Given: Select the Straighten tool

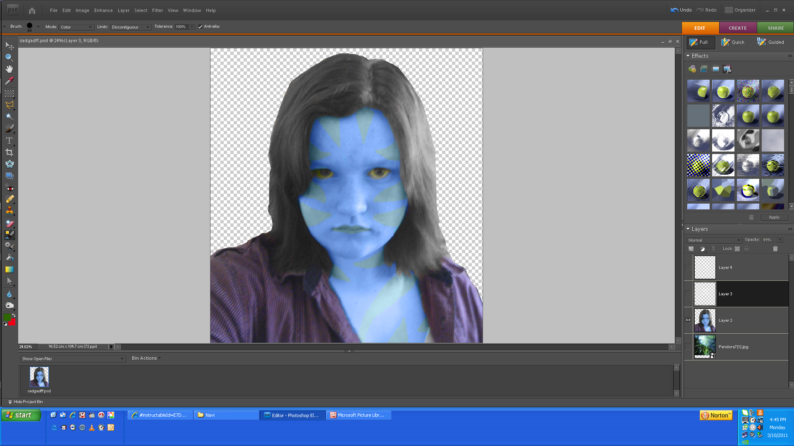Looking at the screenshot, I should 10,176.
